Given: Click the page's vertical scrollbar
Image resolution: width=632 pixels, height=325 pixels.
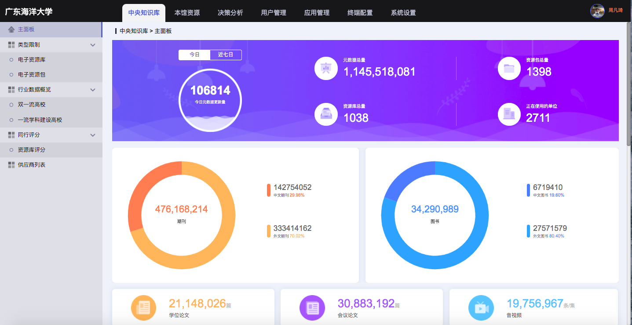Looking at the screenshot, I should click(x=629, y=84).
